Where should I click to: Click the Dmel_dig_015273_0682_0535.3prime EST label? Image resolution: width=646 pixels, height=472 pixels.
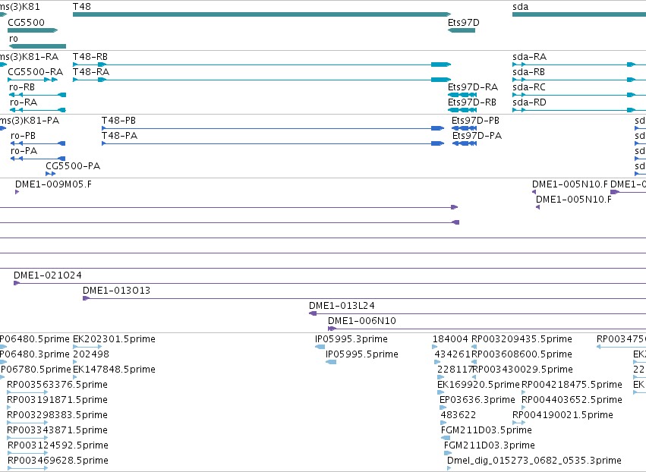(534, 461)
